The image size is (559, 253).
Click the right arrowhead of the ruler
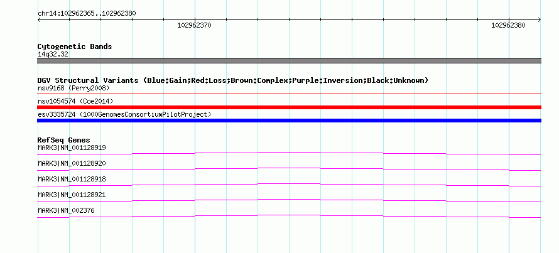click(x=540, y=19)
